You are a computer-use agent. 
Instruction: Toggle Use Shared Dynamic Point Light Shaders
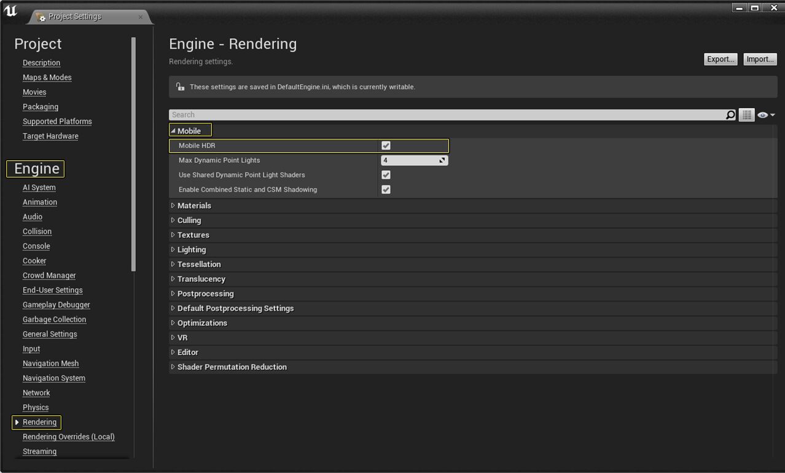coord(386,174)
